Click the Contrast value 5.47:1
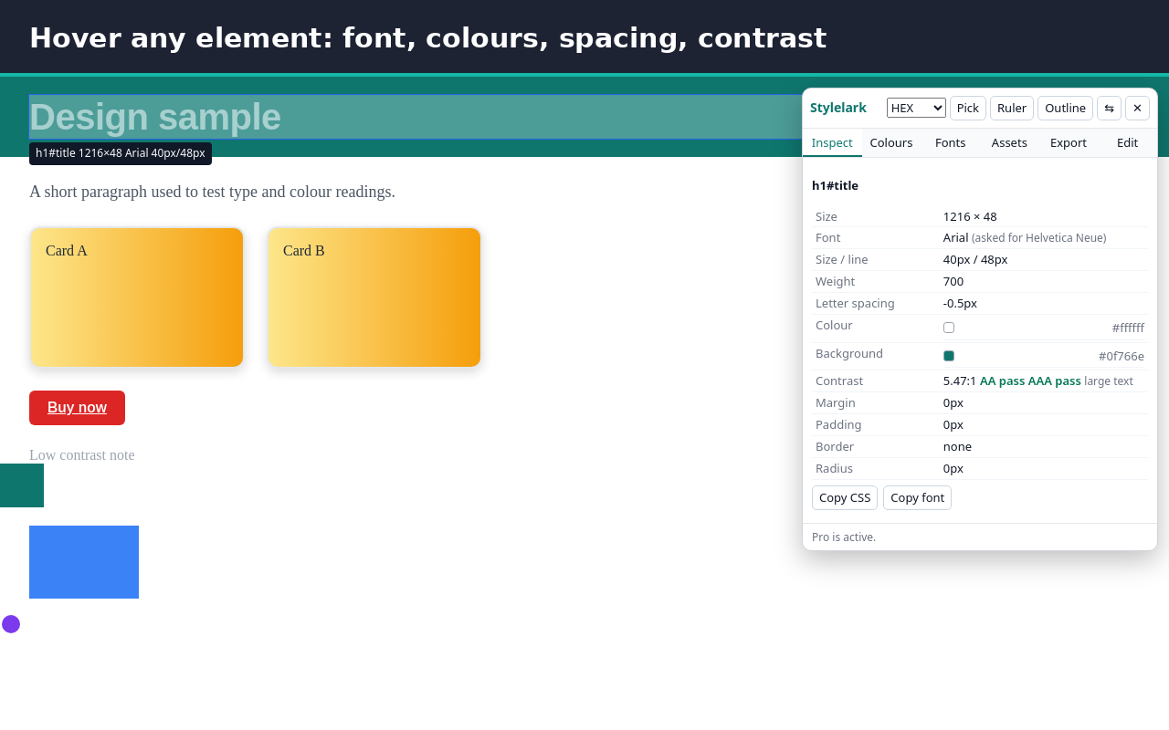The image size is (1169, 730). (x=960, y=381)
